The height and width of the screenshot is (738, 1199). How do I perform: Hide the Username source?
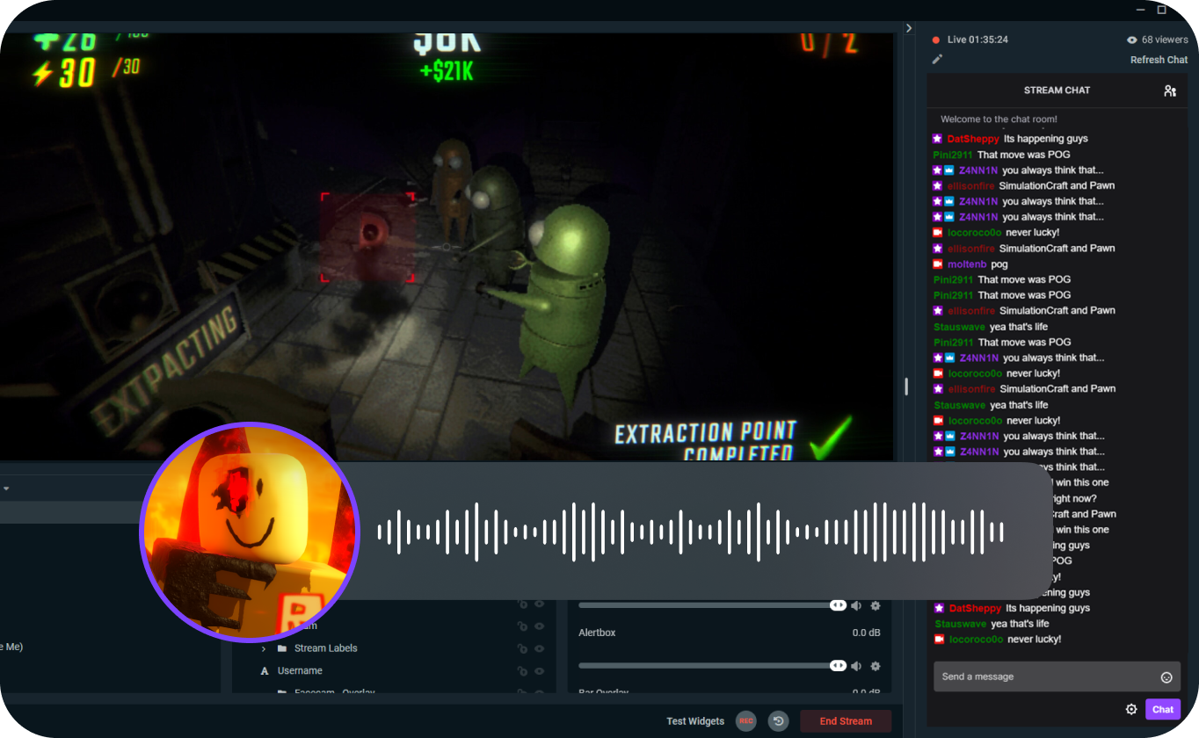[540, 671]
